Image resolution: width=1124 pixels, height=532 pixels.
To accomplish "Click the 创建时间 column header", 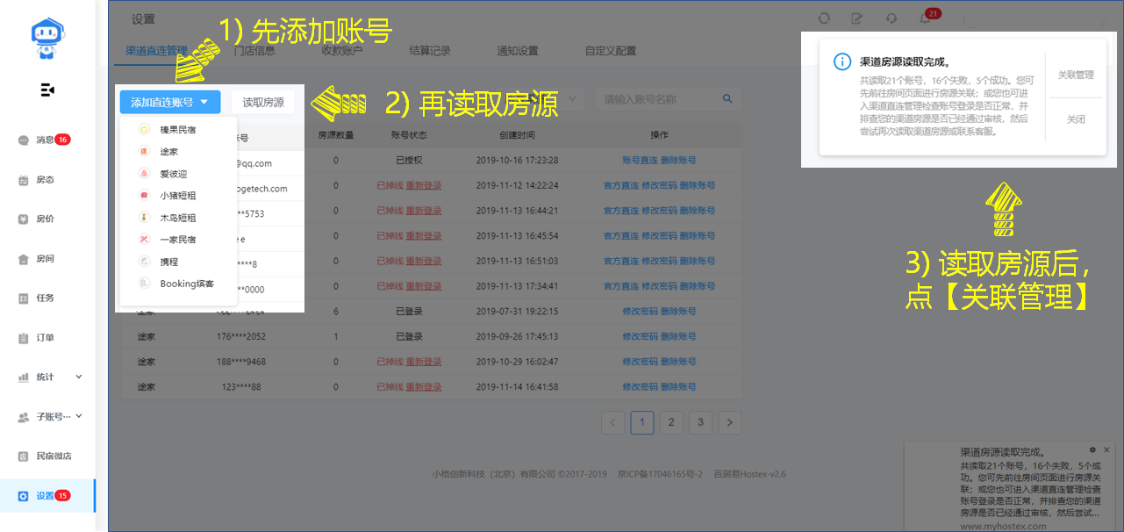I will tap(518, 135).
